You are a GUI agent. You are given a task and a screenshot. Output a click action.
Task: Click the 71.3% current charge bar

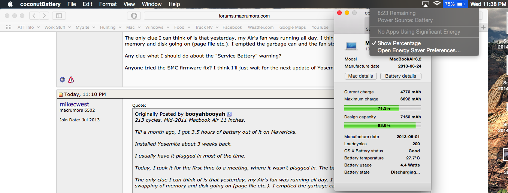[x=382, y=108]
